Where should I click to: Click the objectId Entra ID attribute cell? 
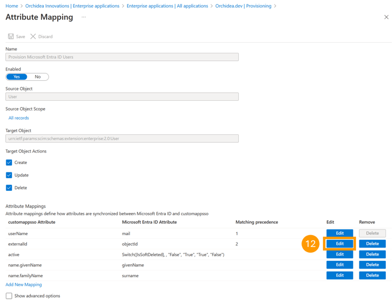(x=130, y=244)
